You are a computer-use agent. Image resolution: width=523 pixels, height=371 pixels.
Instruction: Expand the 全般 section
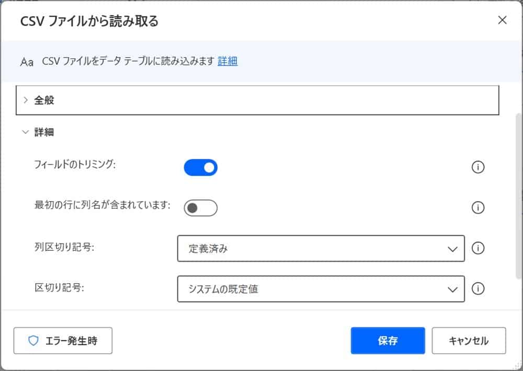coord(25,100)
